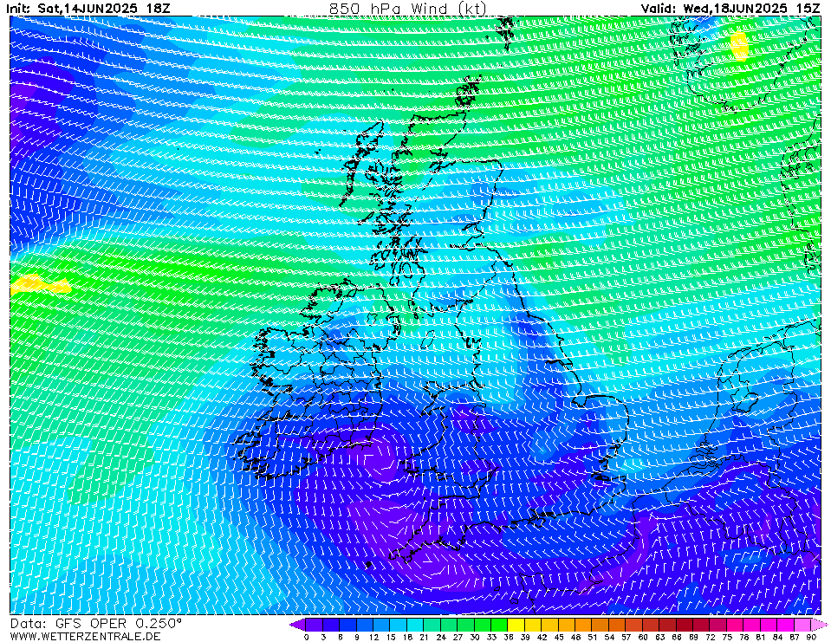The width and height of the screenshot is (831, 642).
Task: Select the dark red 66–69 kt legend swatch
Action: pyautogui.click(x=685, y=625)
